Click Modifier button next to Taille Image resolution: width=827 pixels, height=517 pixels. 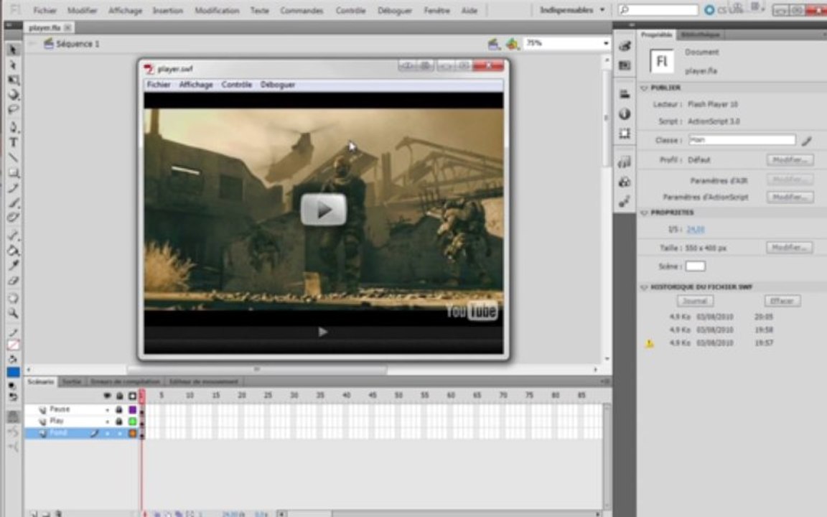[790, 248]
